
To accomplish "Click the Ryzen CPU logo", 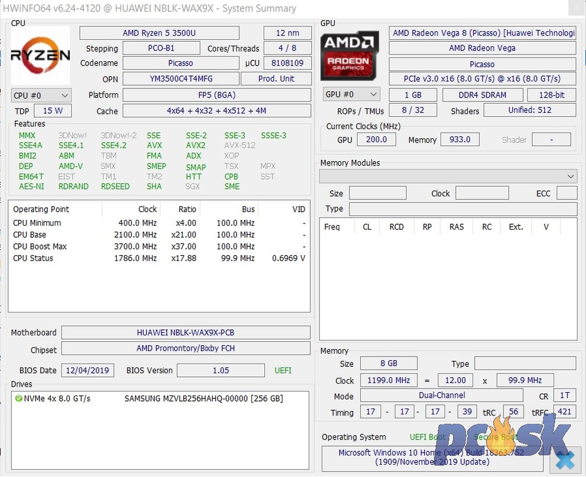I will pos(40,55).
